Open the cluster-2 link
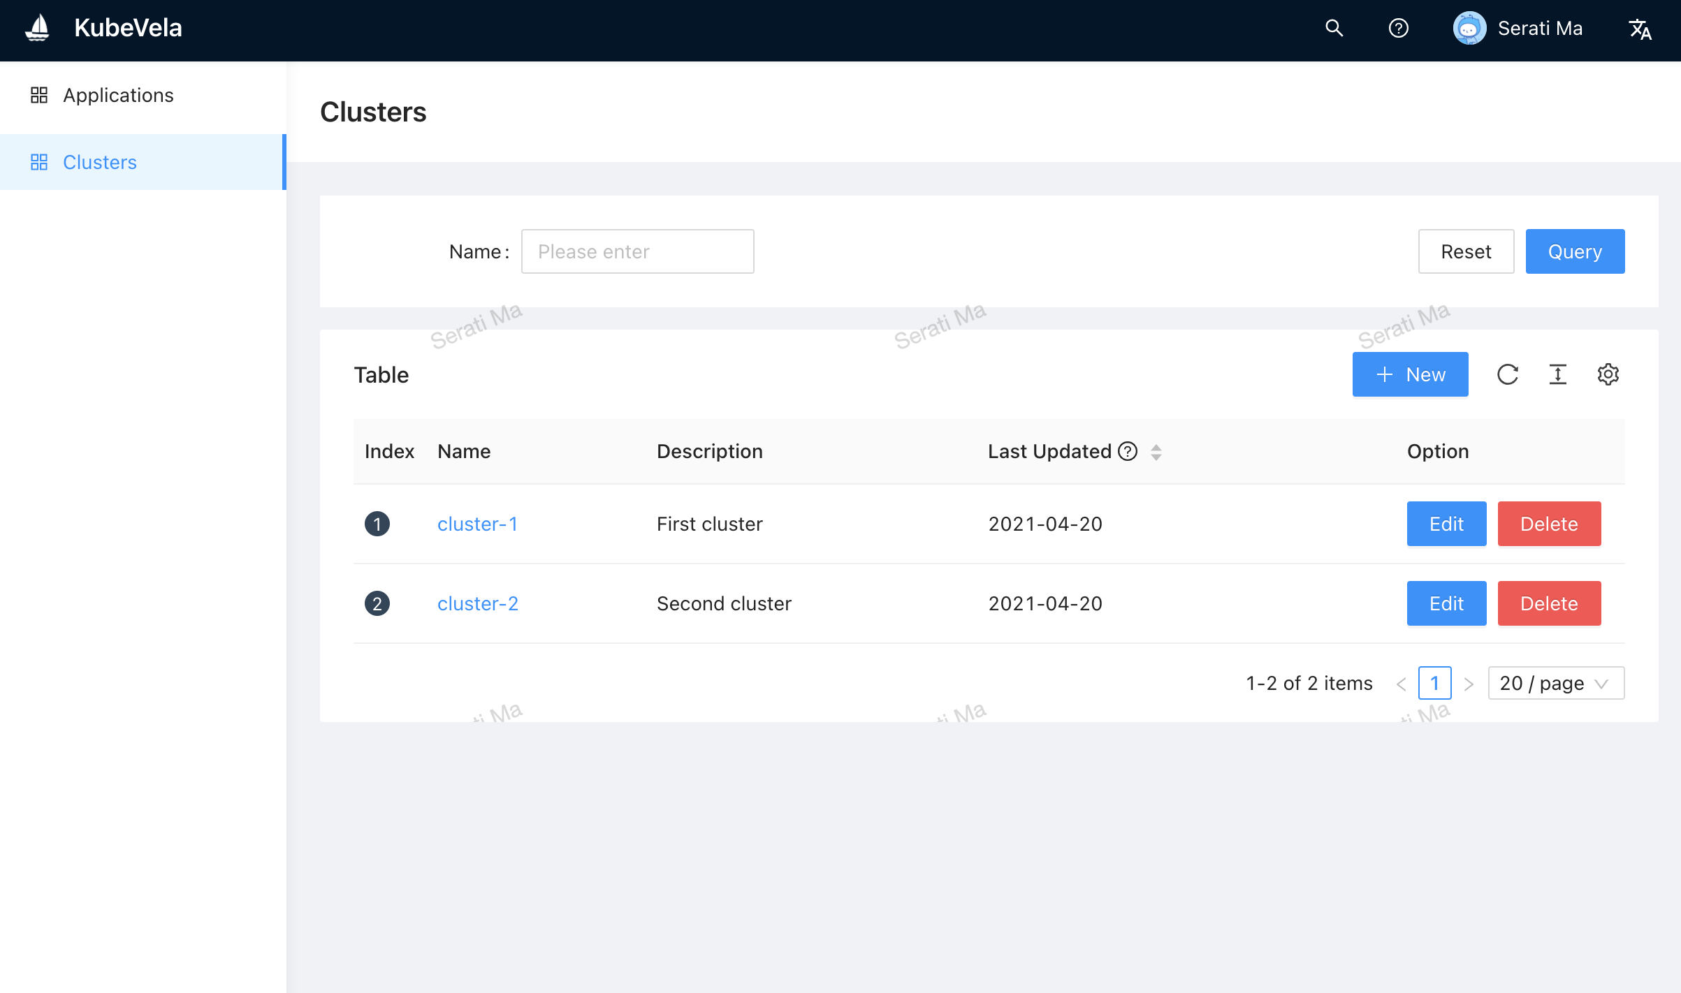1681x993 pixels. (478, 603)
